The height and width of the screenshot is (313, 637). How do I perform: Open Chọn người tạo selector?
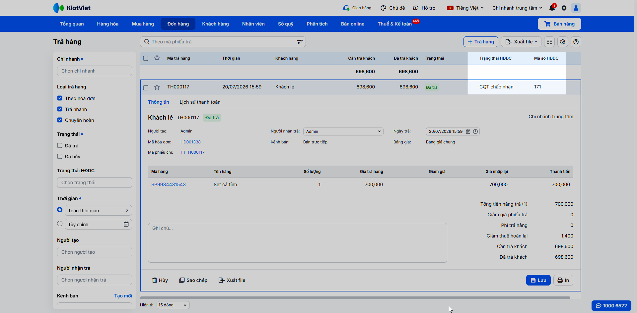tap(95, 252)
